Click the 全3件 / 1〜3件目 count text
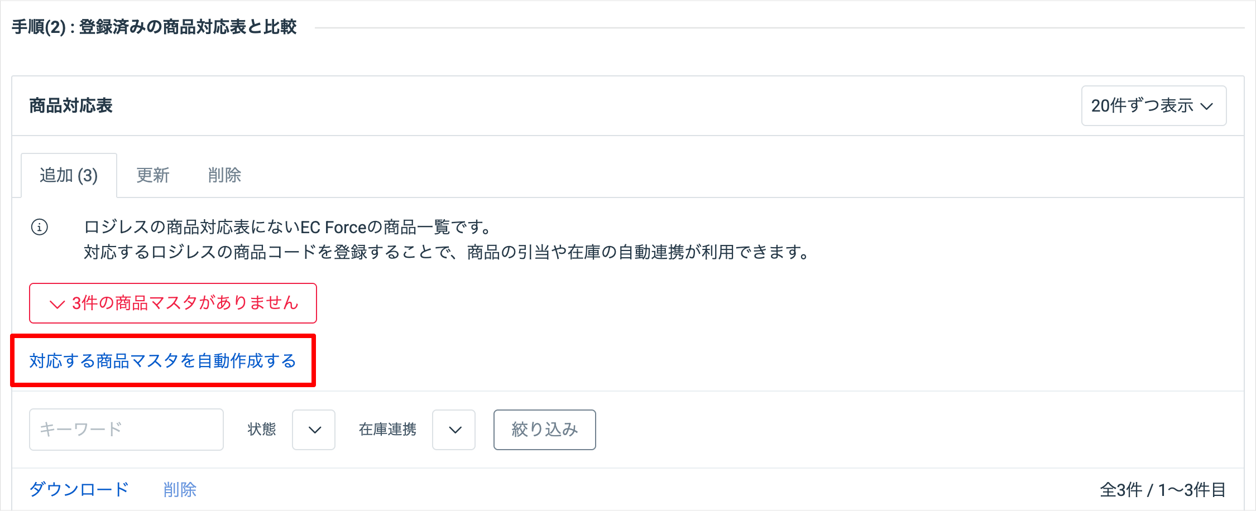1256x511 pixels. point(1163,490)
